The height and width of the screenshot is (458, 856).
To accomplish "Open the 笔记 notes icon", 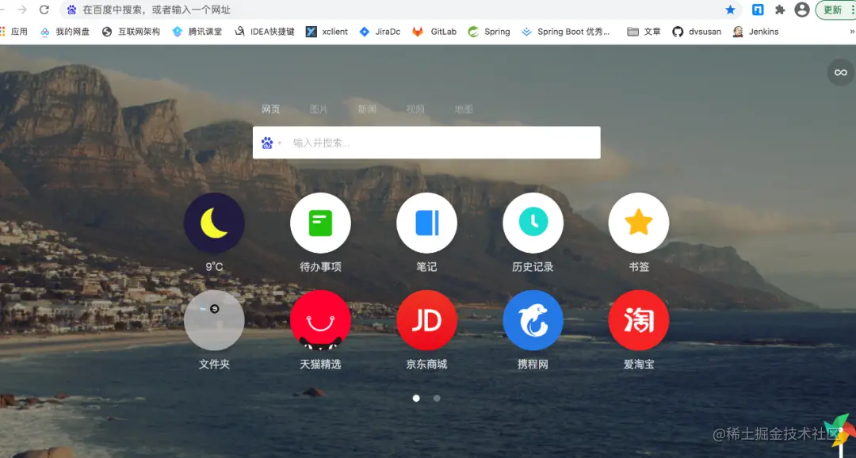I will (x=426, y=223).
